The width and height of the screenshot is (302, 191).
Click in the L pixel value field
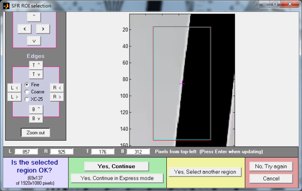[26, 152]
